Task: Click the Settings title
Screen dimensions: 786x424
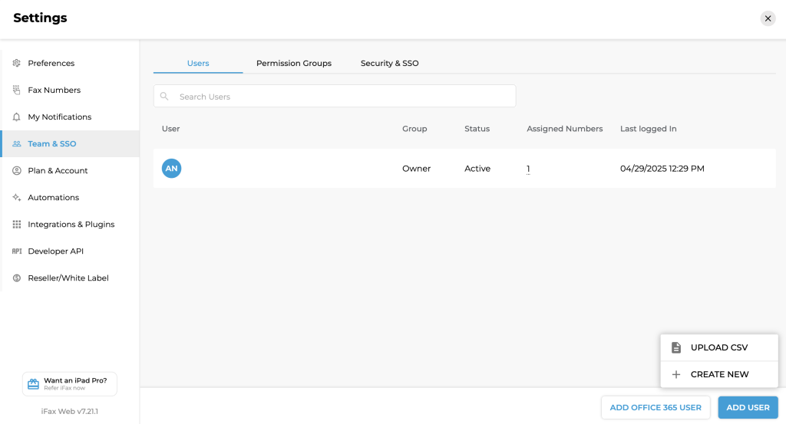Action: tap(40, 18)
